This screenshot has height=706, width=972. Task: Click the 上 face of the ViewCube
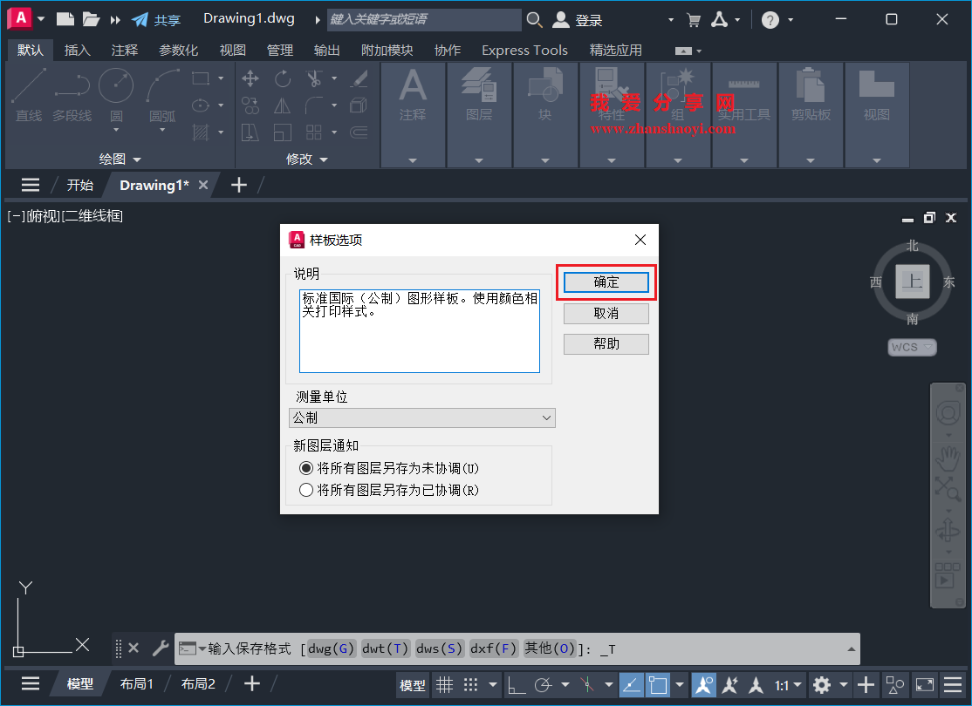tap(912, 282)
